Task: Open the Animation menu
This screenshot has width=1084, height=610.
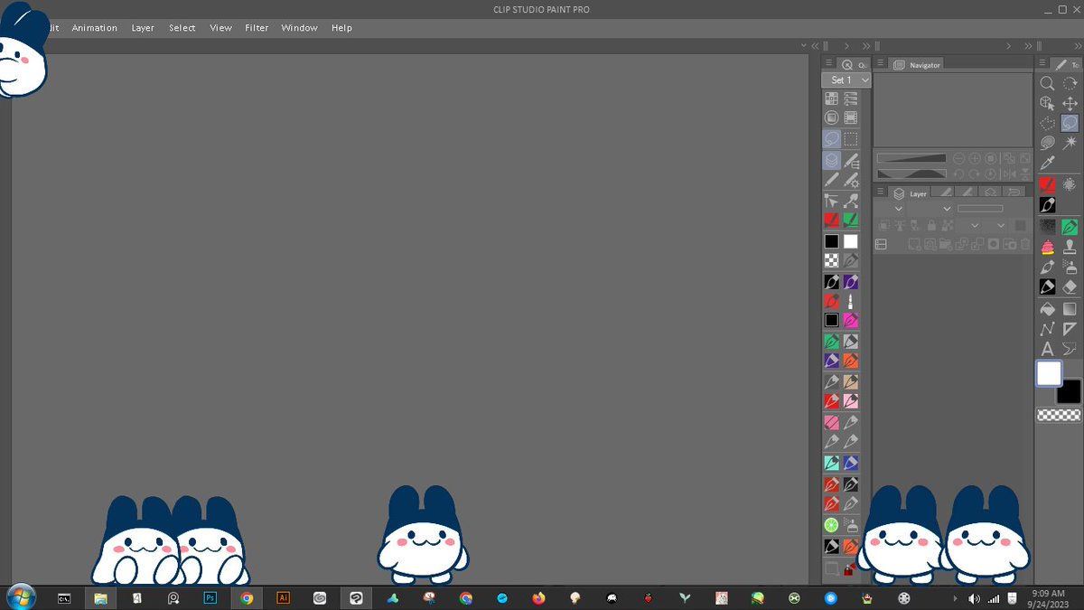Action: pos(95,28)
